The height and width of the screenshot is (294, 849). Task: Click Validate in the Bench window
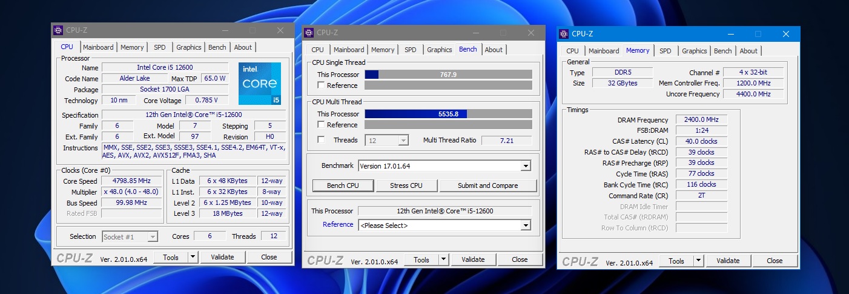tap(473, 259)
